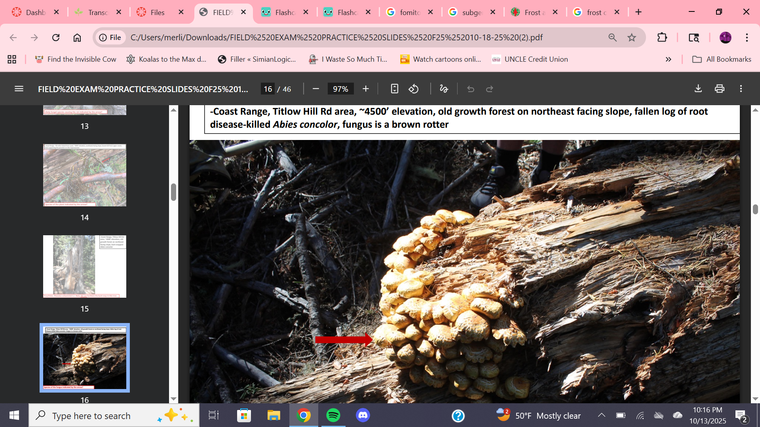Expand the hidden bookmarks chevron
The width and height of the screenshot is (760, 427).
(x=668, y=59)
